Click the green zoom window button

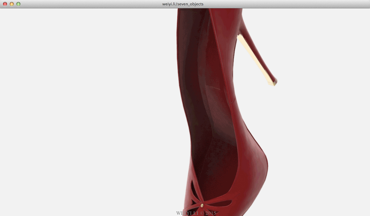(x=18, y=4)
